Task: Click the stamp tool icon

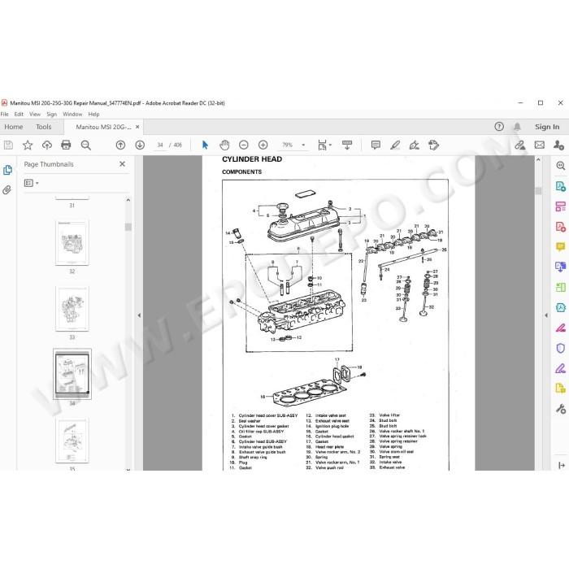Action: pyautogui.click(x=433, y=146)
